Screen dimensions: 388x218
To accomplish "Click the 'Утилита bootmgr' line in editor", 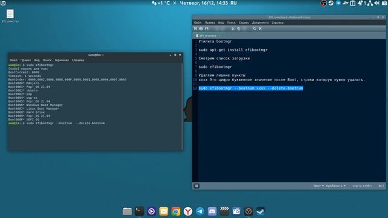I will point(215,41).
